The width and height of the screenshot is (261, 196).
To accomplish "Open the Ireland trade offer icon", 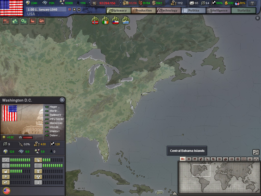I will (x=105, y=21).
